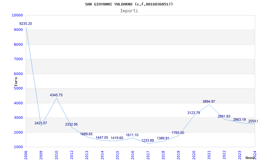This screenshot has width=258, height=161.
Task: Click the x-axis year 2012
Action: pyautogui.click(x=72, y=155)
